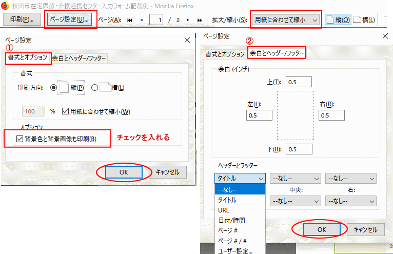Select landscape 横 orientation toolbar button
The image size is (393, 254).
364,20
